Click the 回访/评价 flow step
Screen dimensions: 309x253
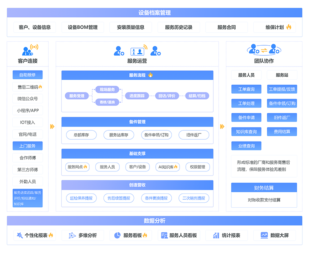click(167, 96)
